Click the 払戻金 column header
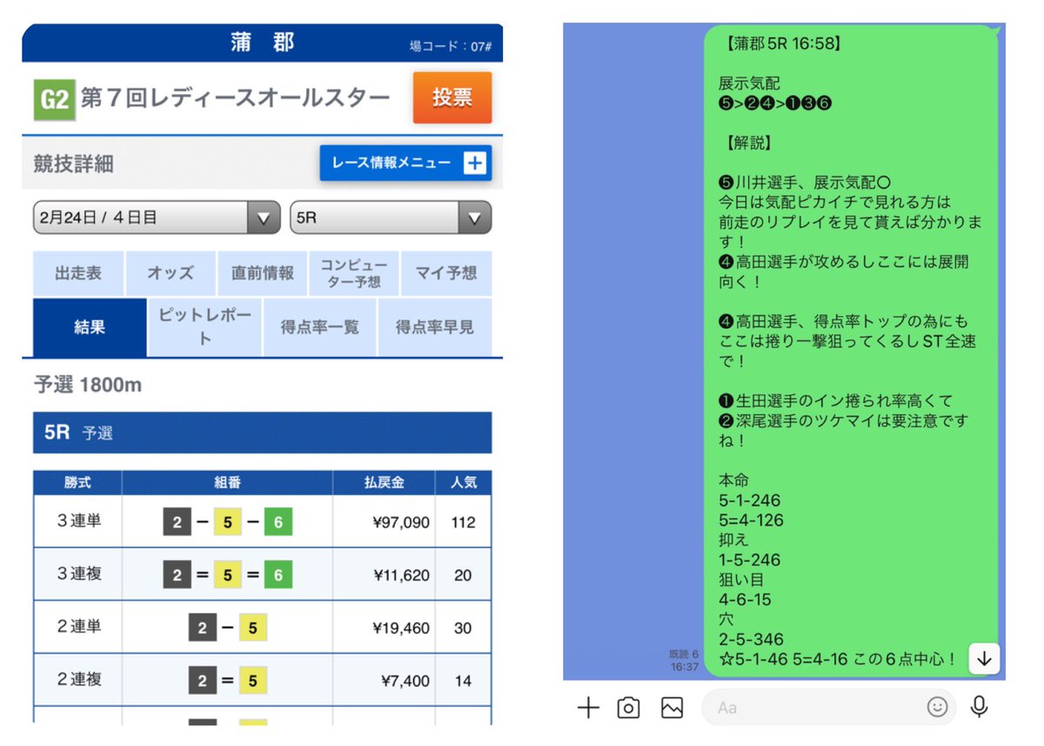Viewport: 1044px width, 746px height. point(384,482)
